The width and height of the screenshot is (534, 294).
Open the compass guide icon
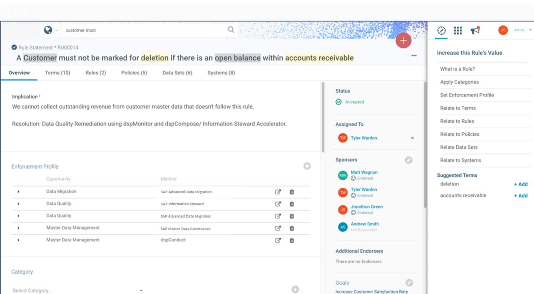tap(441, 30)
